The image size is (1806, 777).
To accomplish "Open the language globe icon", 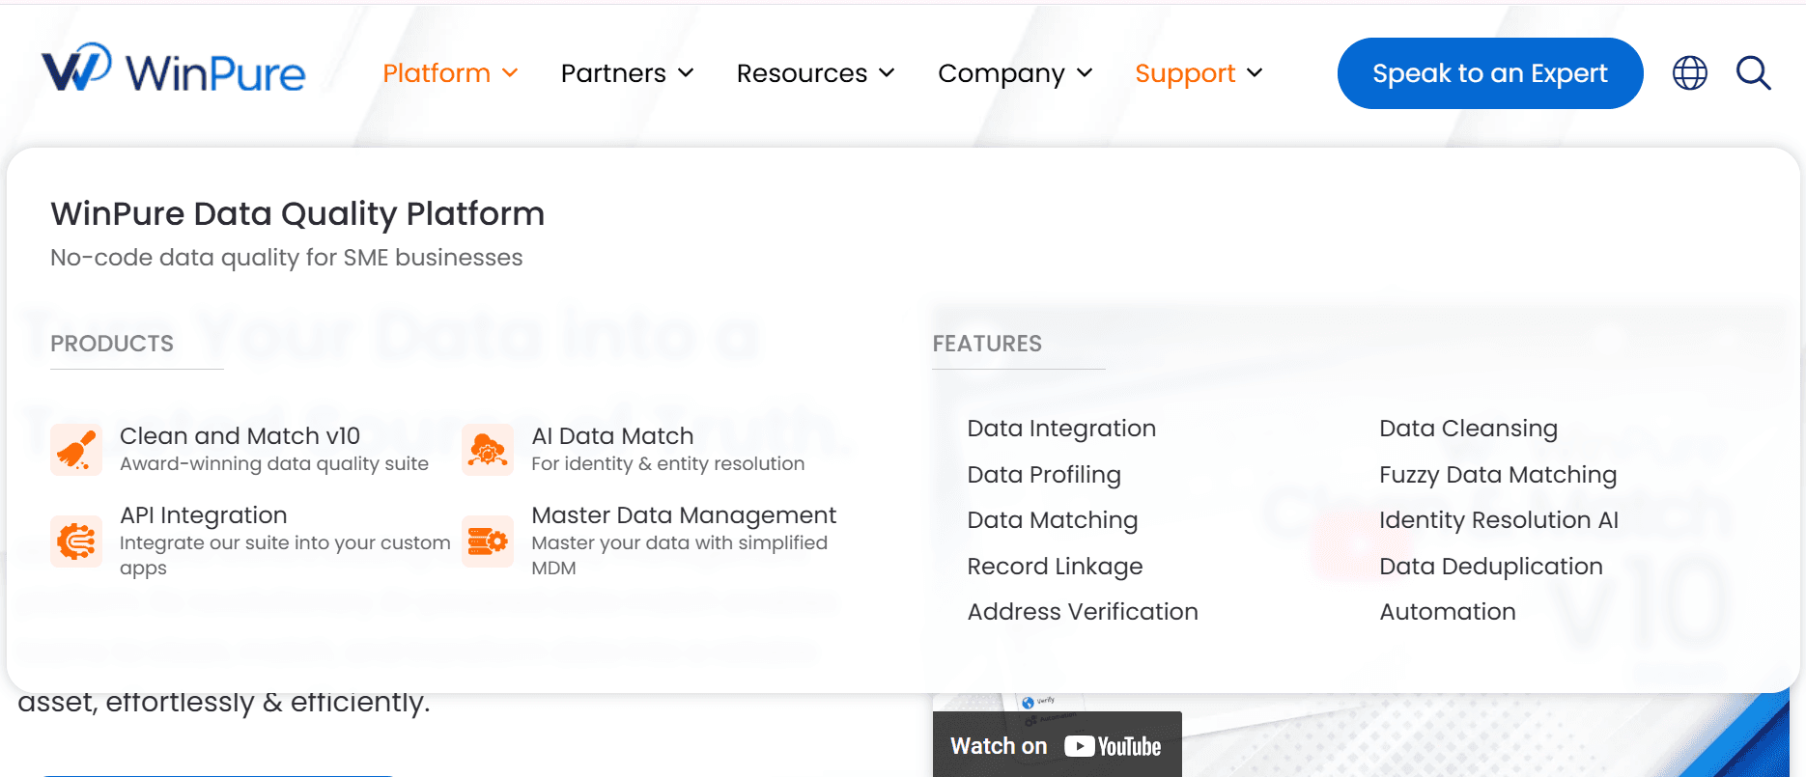I will [x=1689, y=73].
